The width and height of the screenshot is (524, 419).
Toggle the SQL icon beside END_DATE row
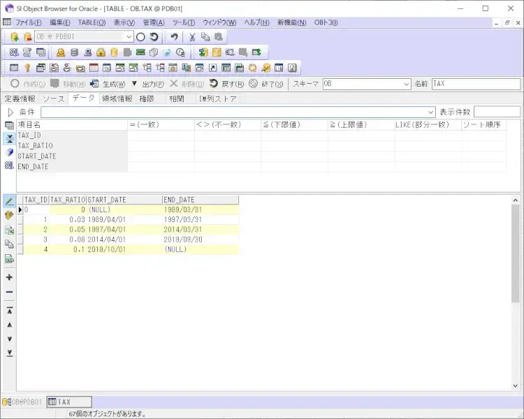pos(9,166)
